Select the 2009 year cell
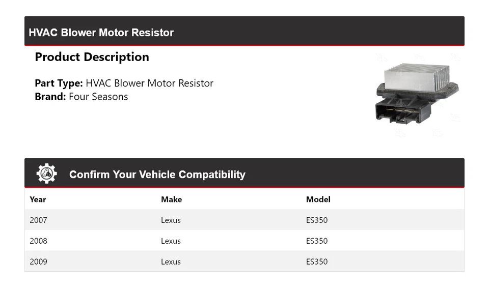 (x=38, y=262)
